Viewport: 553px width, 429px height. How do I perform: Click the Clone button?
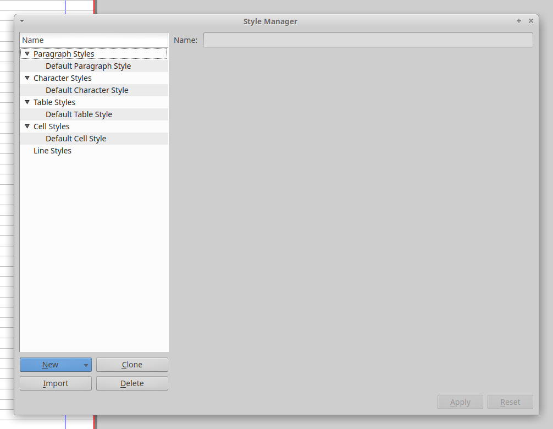pos(132,365)
